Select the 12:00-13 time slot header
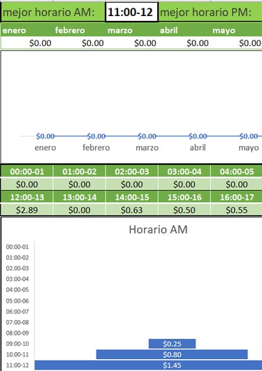262x371 pixels. 27,197
